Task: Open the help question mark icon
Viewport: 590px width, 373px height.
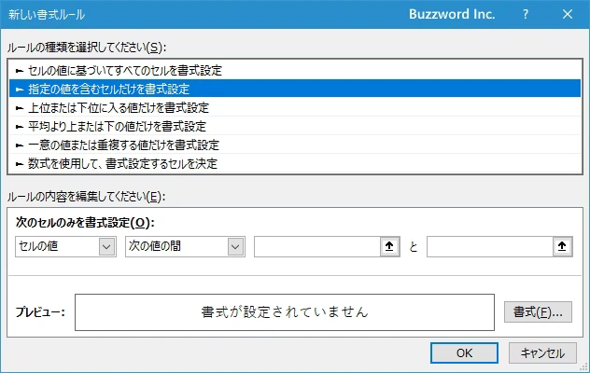Action: (526, 14)
